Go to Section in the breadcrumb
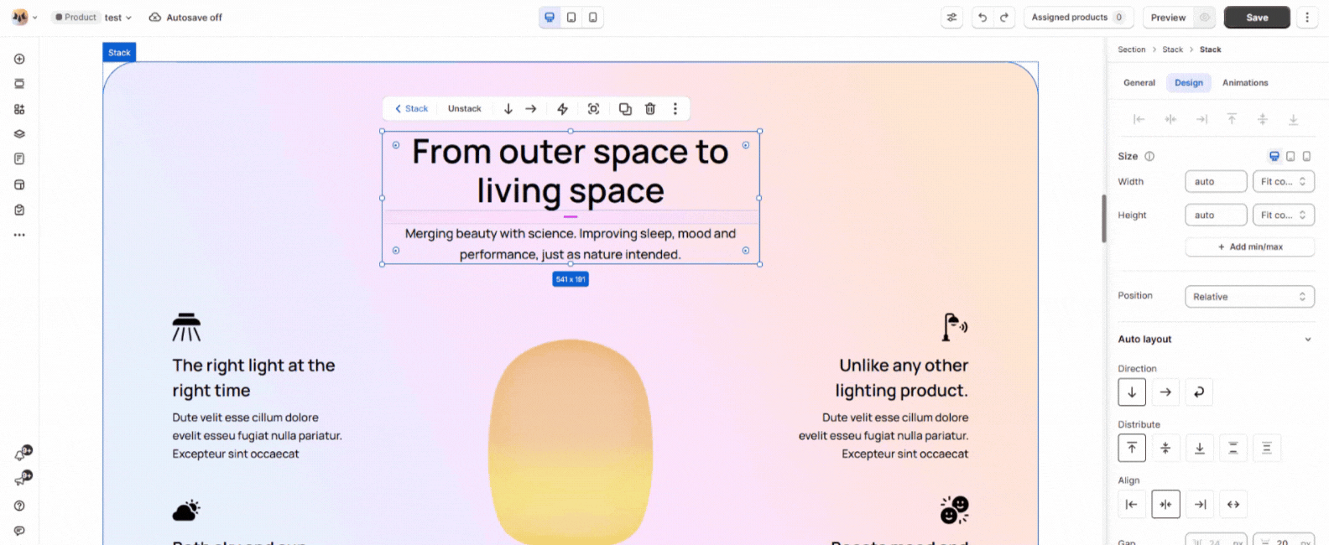Viewport: 1329px width, 545px height. pos(1131,49)
